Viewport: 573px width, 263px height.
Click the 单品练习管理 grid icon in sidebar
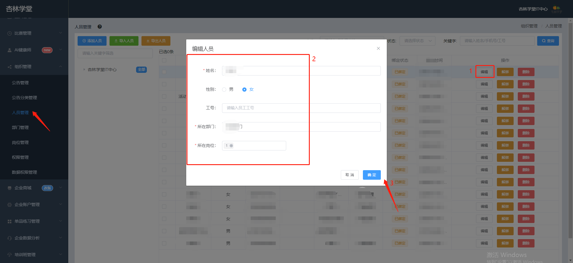(10, 221)
